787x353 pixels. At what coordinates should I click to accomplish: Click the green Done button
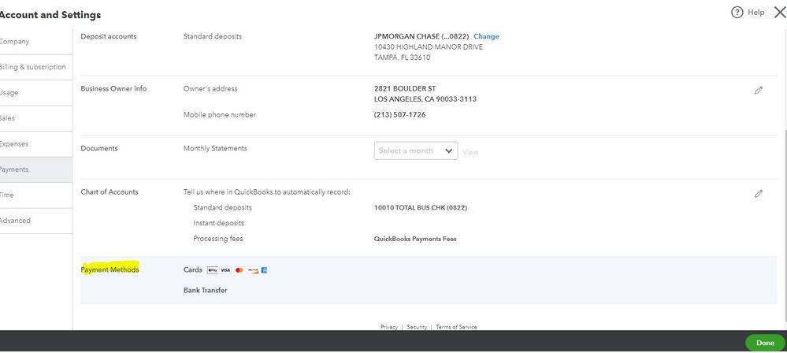(765, 343)
